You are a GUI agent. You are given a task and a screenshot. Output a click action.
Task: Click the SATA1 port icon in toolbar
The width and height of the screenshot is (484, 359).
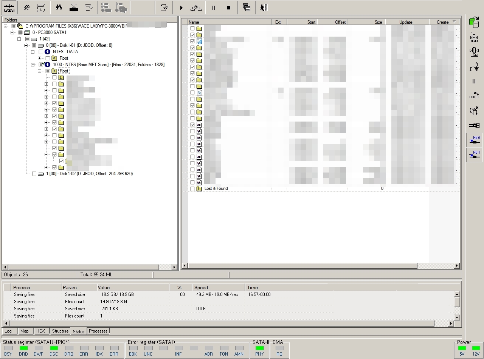point(9,8)
